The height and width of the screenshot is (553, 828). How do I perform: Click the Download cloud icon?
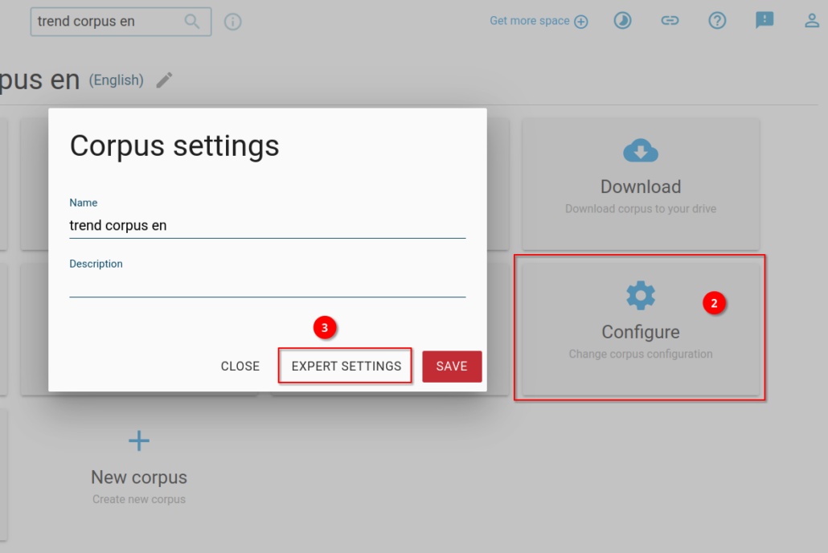click(x=641, y=150)
